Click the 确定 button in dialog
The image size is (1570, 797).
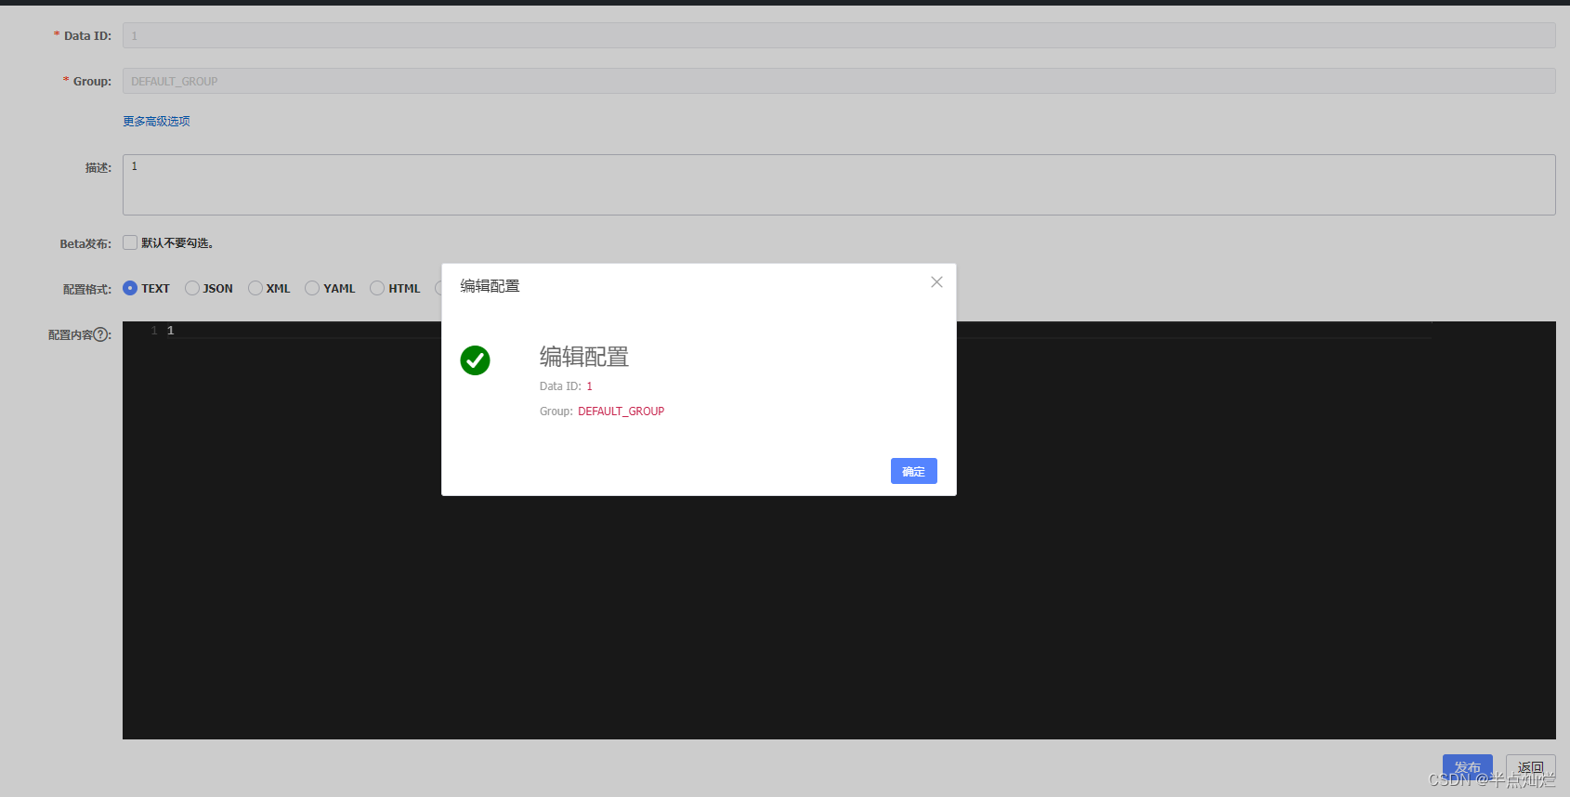tap(914, 471)
